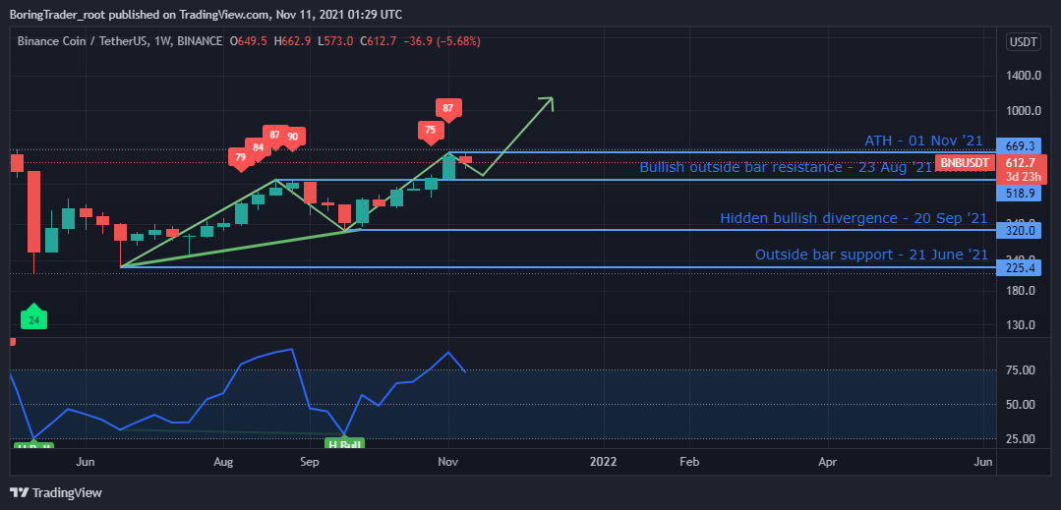This screenshot has width=1061, height=510.
Task: Click the open value O649.5
Action: click(249, 41)
